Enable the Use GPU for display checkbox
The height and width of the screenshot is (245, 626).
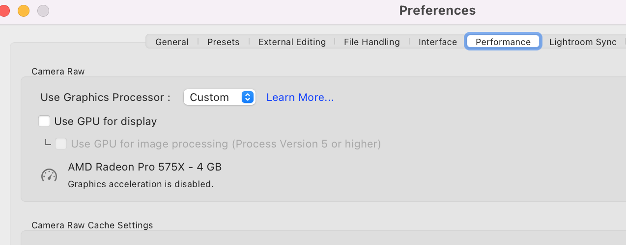(x=44, y=121)
